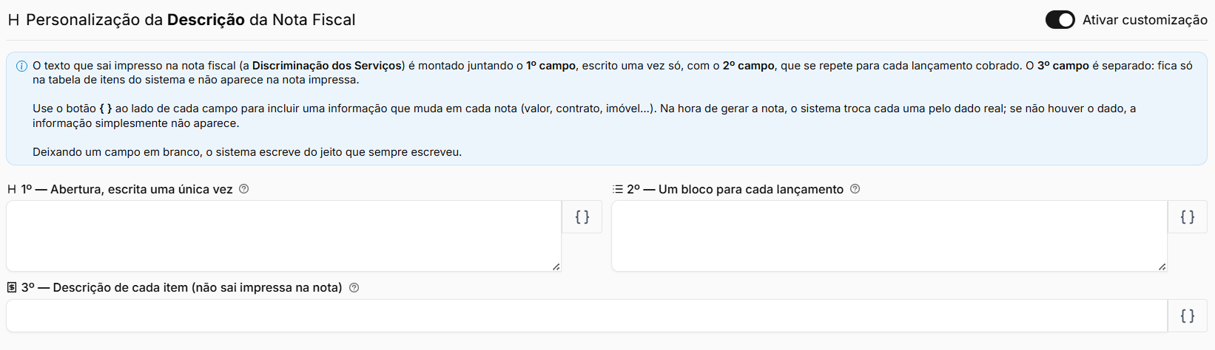
Task: Open variables button for 3º campo
Action: pyautogui.click(x=1188, y=316)
